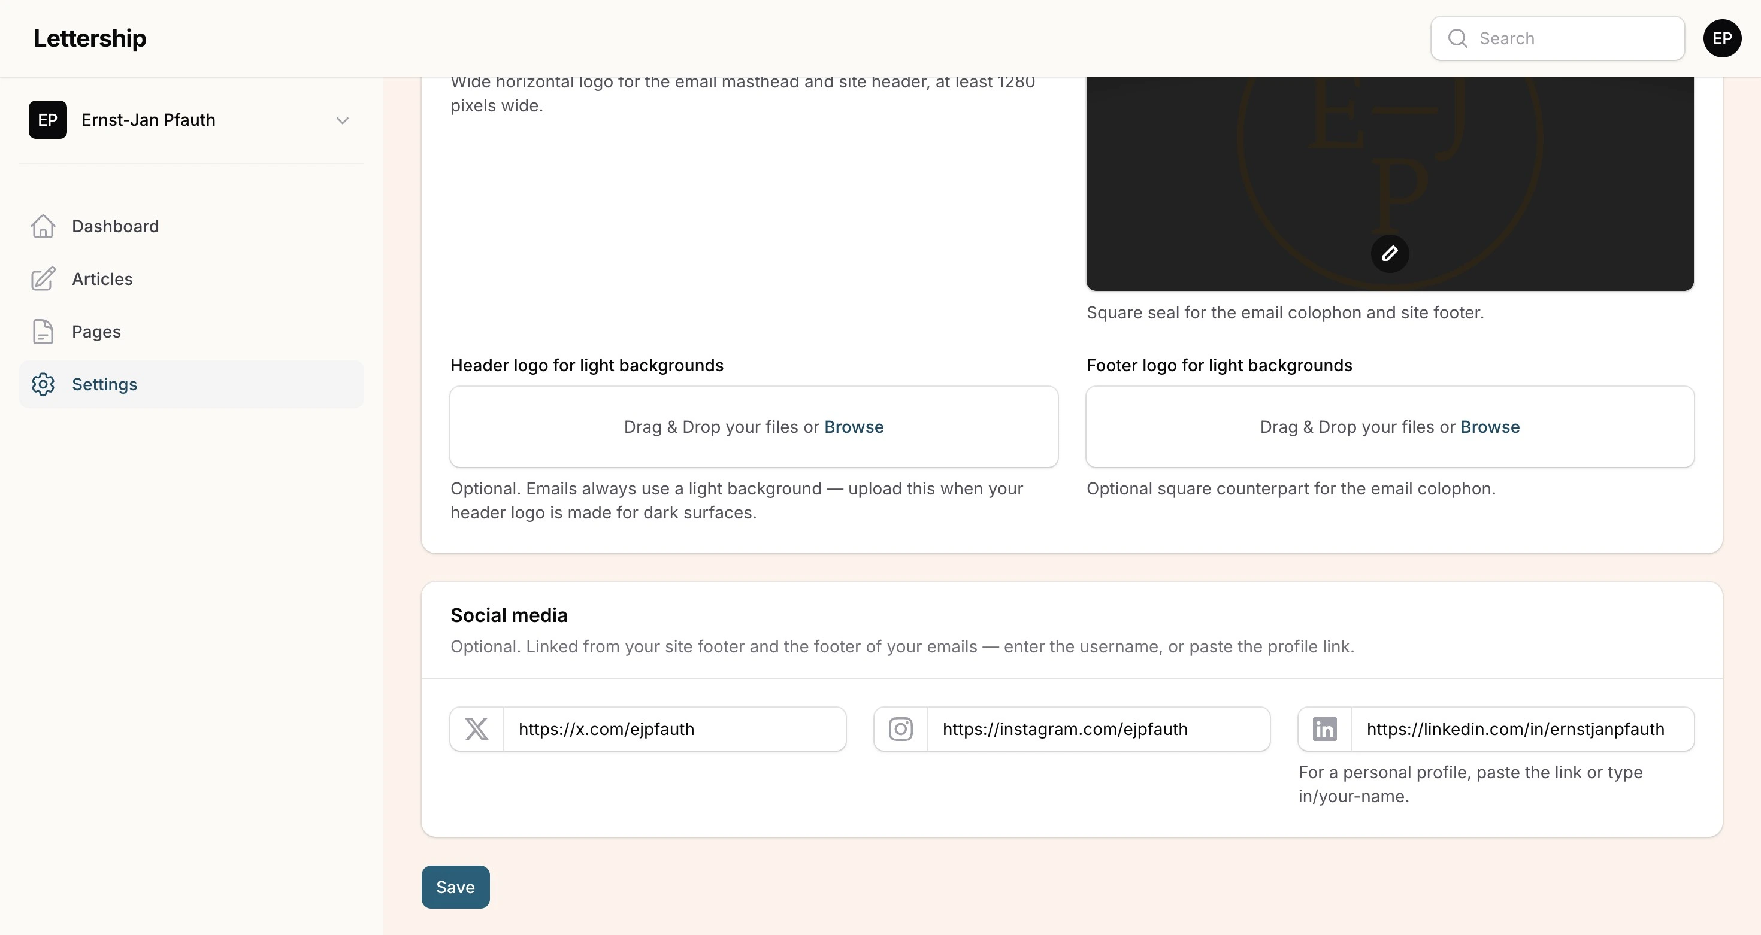Click the 'Social media' heading
1761x935 pixels.
click(x=509, y=615)
